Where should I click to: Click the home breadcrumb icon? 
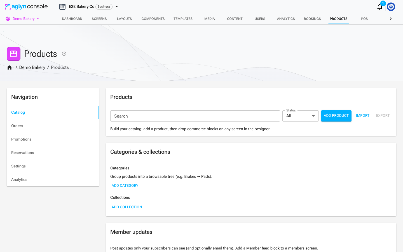[10, 67]
